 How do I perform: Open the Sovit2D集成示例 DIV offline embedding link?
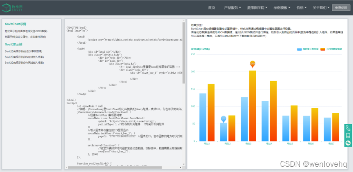point(24,63)
